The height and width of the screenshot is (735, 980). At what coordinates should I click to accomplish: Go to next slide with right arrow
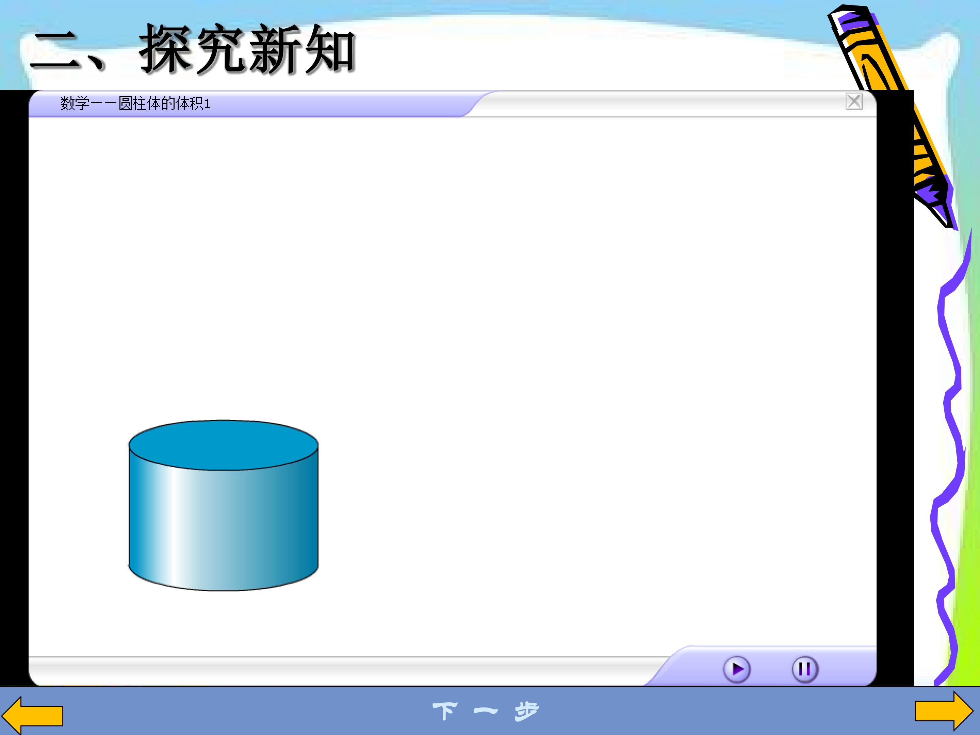[x=944, y=711]
